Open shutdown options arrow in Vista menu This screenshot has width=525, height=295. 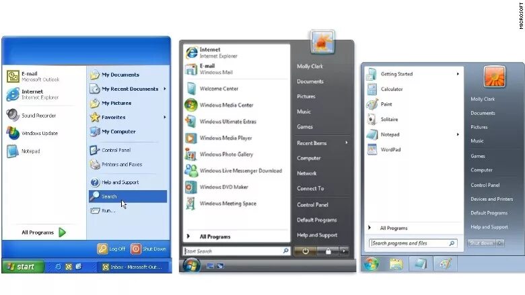[344, 251]
